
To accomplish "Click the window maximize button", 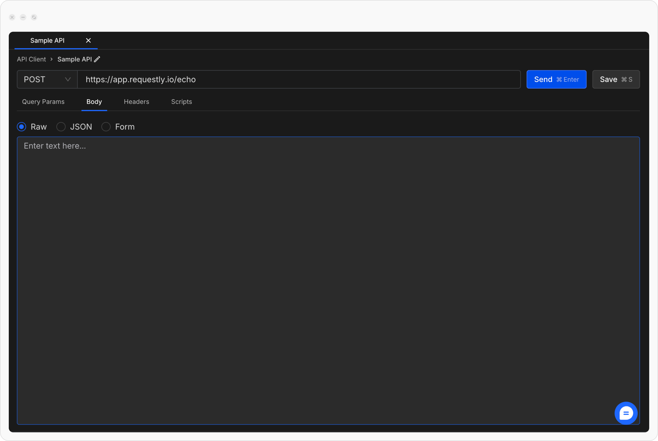I will (x=34, y=18).
